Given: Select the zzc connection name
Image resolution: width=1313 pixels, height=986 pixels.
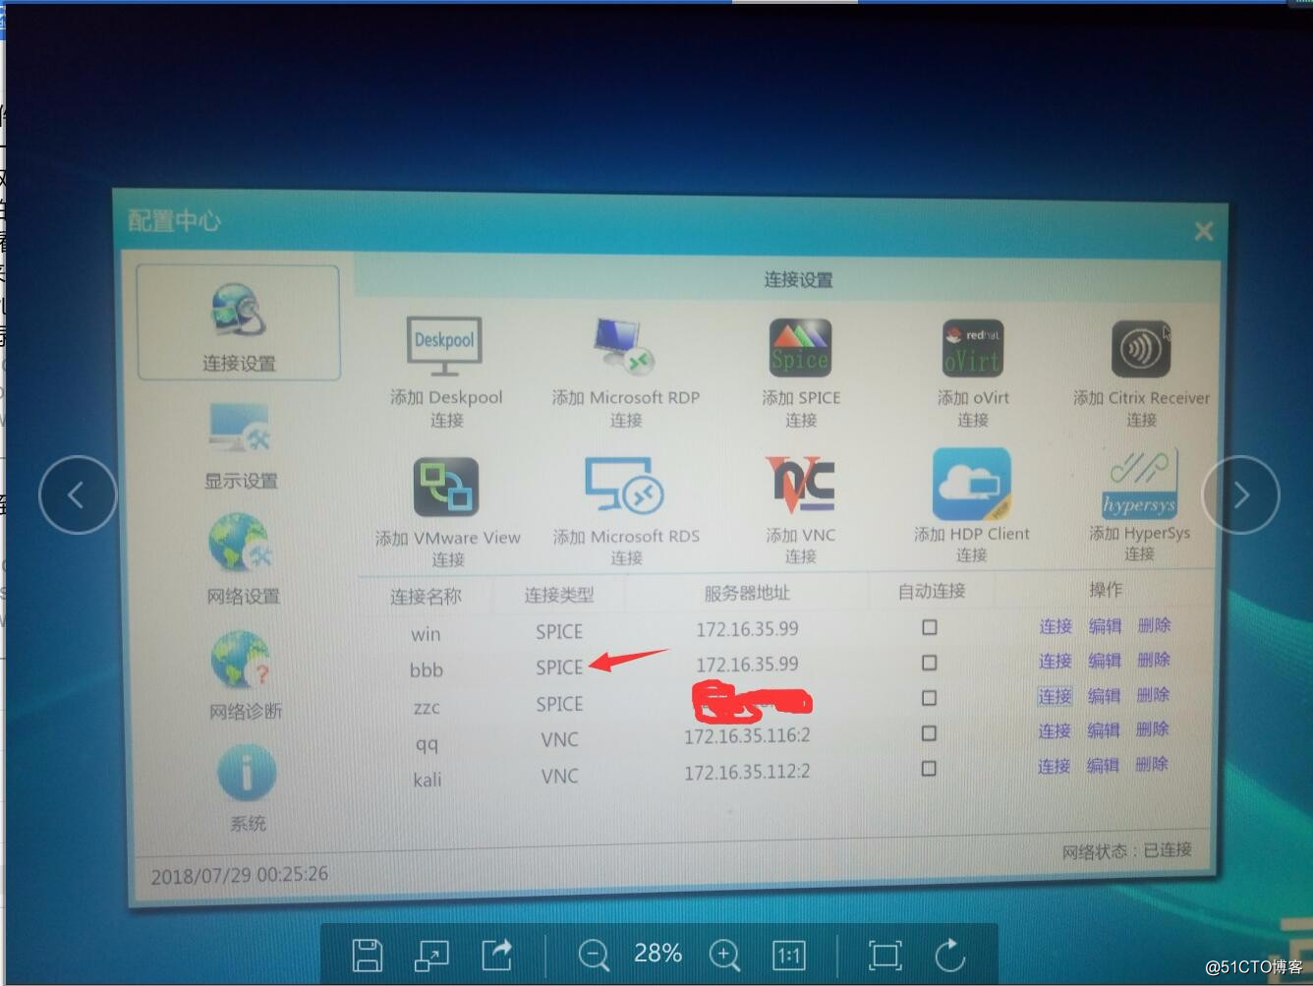Looking at the screenshot, I should (x=427, y=707).
